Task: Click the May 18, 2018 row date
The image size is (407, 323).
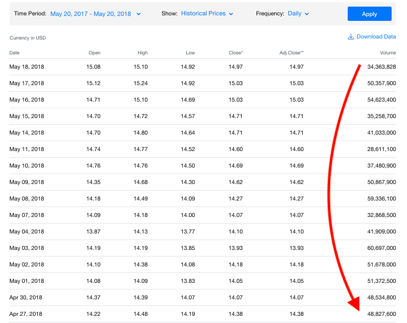Action: pyautogui.click(x=27, y=66)
